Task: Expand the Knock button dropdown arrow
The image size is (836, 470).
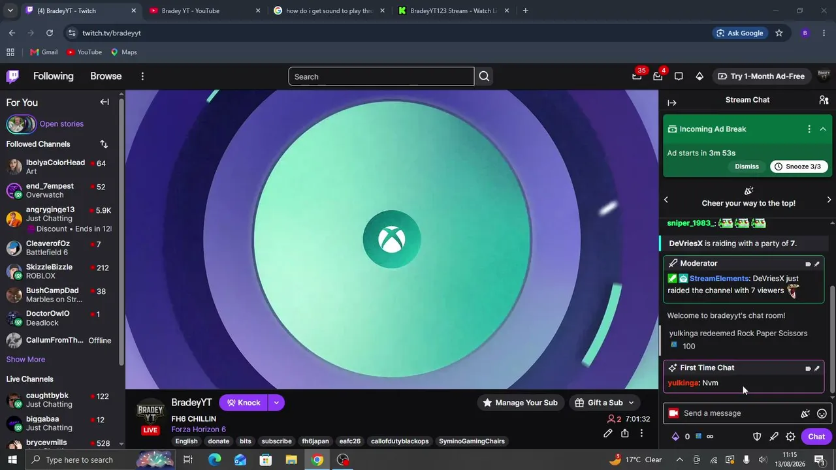Action: pyautogui.click(x=276, y=403)
